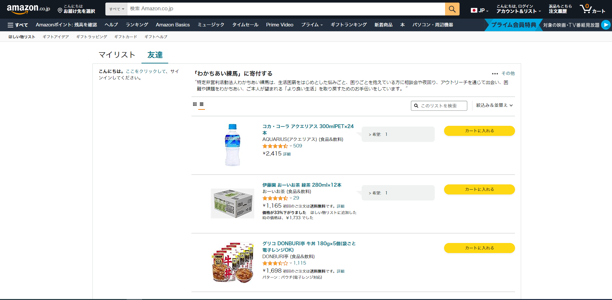
Task: Click the delivery location pin icon
Action: (60, 11)
